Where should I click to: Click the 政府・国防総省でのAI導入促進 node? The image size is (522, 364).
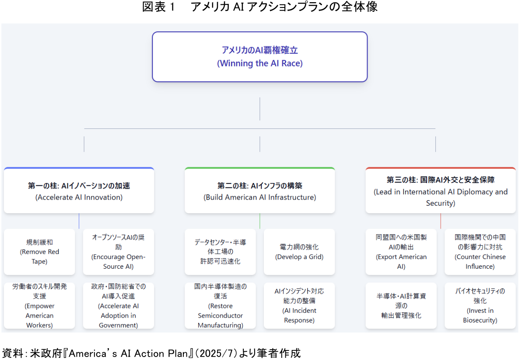pos(118,305)
